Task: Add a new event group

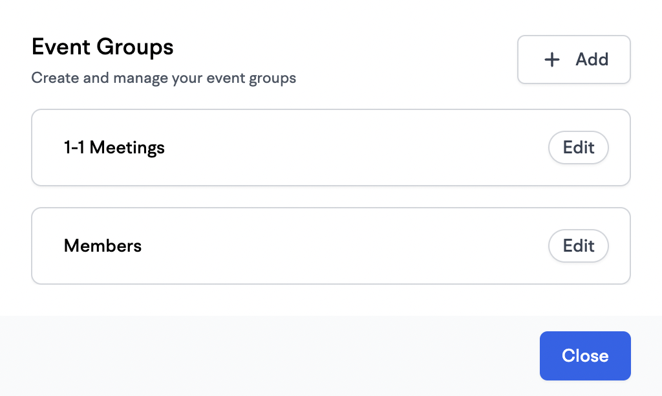Action: 574,60
